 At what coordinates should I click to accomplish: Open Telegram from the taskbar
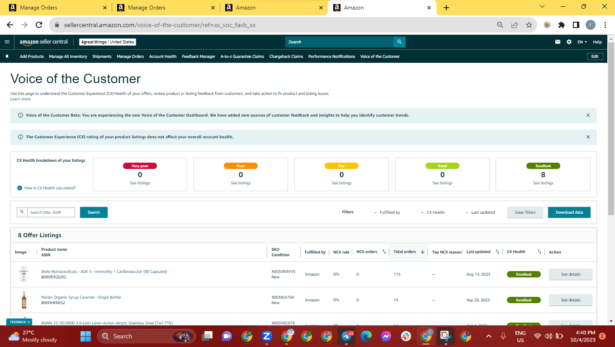[347, 336]
